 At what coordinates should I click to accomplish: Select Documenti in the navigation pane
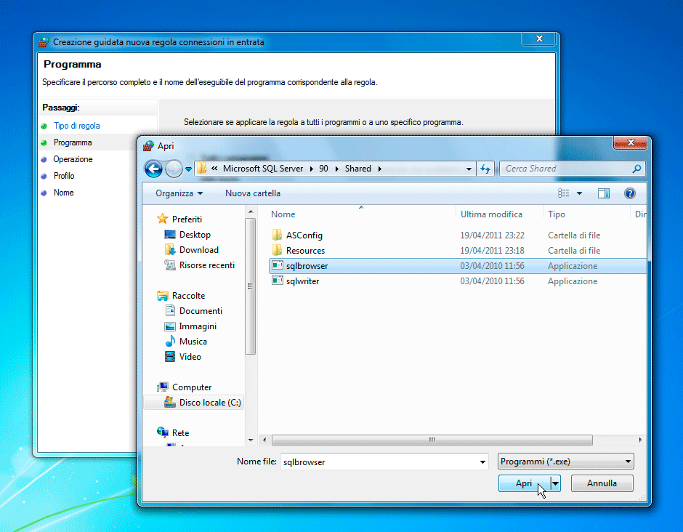pos(201,310)
